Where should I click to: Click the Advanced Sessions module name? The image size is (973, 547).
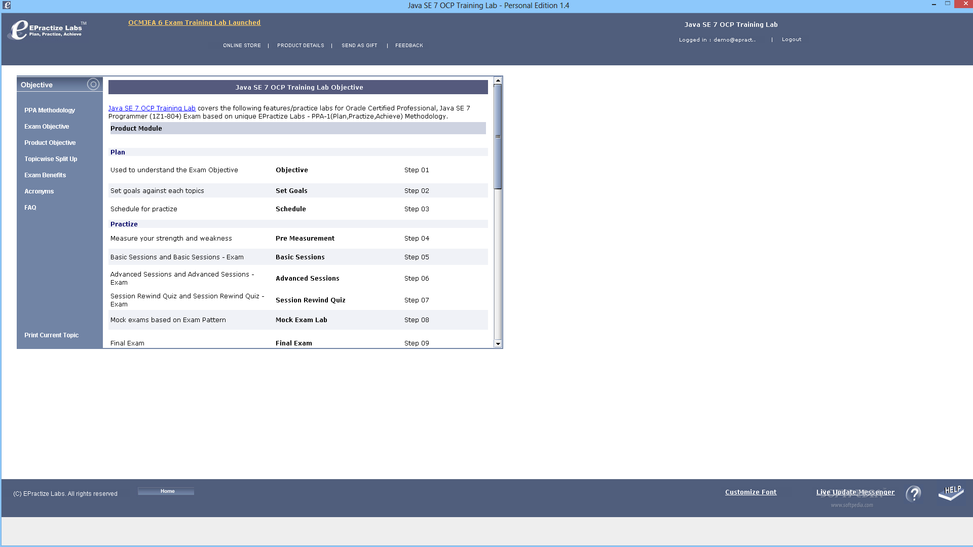tap(308, 279)
